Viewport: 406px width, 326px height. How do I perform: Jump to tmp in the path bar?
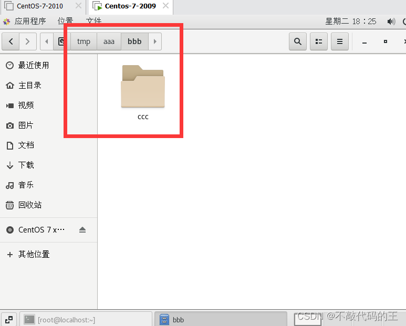84,41
